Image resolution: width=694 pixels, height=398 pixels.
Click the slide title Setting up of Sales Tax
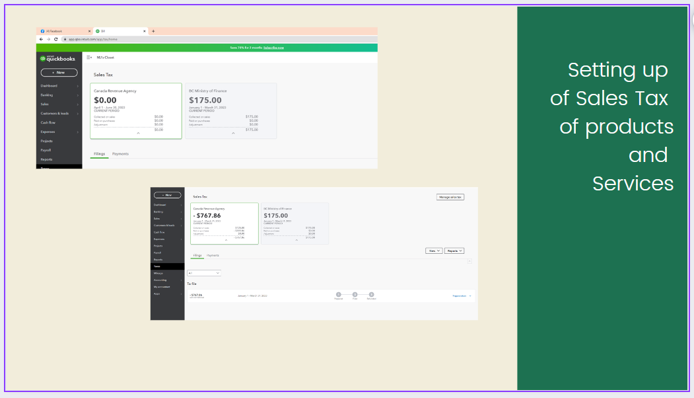pos(611,127)
